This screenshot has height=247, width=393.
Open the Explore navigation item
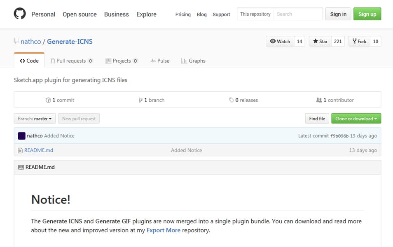[x=146, y=14]
